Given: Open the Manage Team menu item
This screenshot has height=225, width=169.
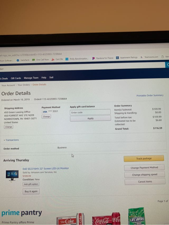Looking at the screenshot, I should click(x=31, y=78).
